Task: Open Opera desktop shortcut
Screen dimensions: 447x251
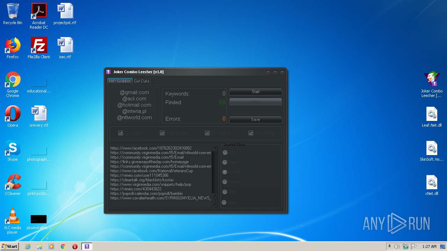Action: (13, 116)
